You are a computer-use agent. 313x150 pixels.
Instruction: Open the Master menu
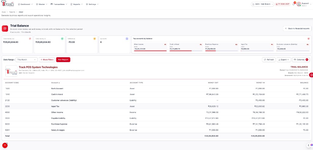coord(42,4)
